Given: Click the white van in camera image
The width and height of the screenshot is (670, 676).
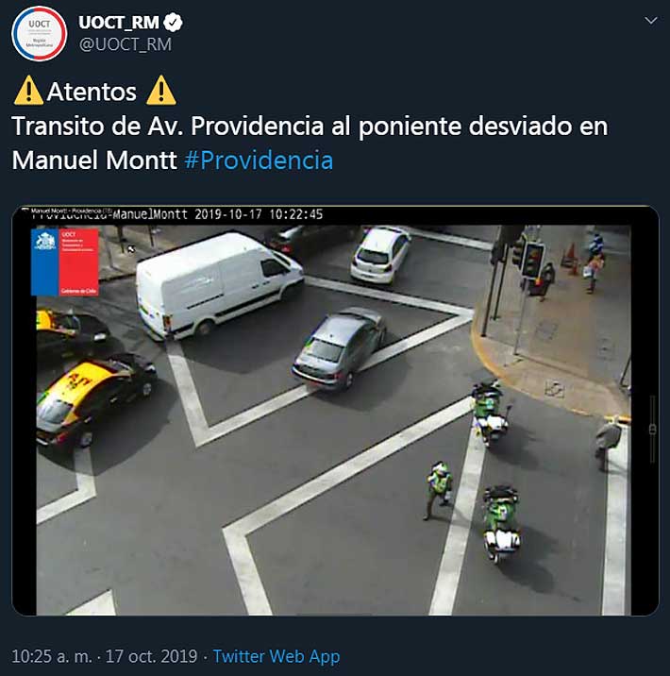Looking at the screenshot, I should (219, 286).
